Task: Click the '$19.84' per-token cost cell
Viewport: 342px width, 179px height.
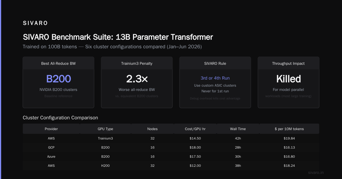Action: [289, 138]
